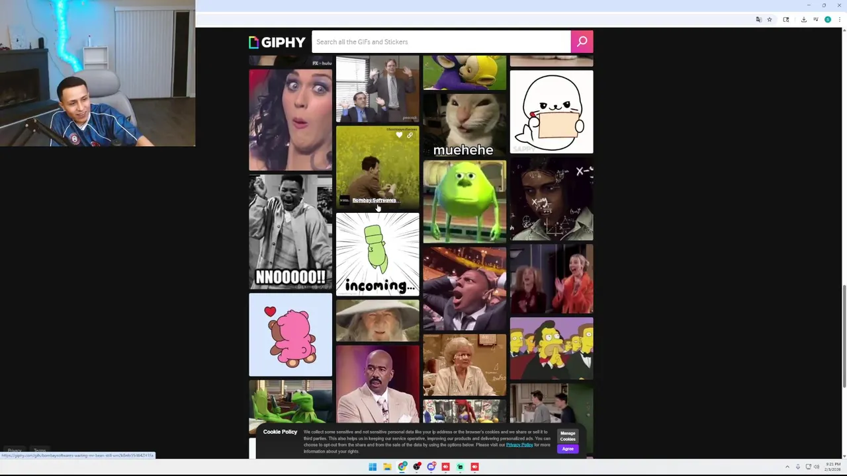847x476 pixels.
Task: Click the pink magnifier search button
Action: tap(582, 42)
